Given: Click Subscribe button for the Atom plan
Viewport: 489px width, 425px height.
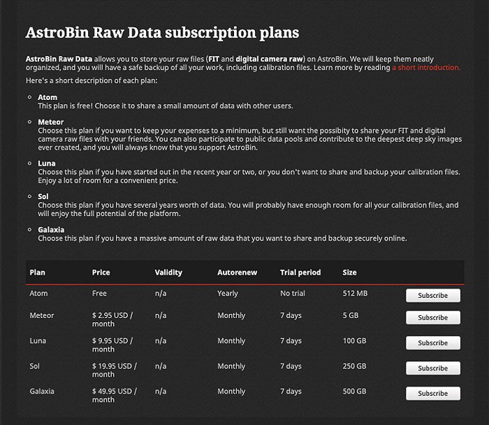Looking at the screenshot, I should 432,295.
